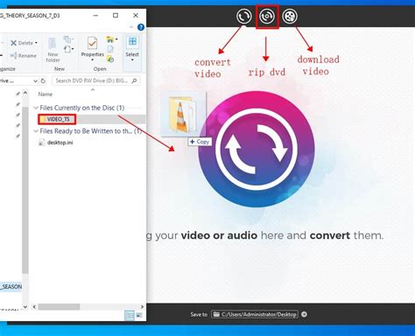The image size is (415, 336).
Task: Click the Save to path field
Action: coord(255,314)
